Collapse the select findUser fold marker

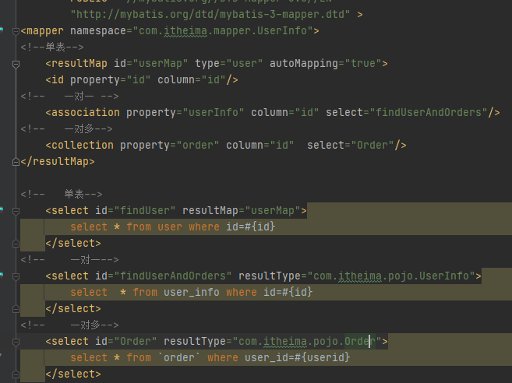[x=16, y=211]
